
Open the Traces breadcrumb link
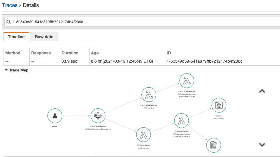tap(10, 5)
